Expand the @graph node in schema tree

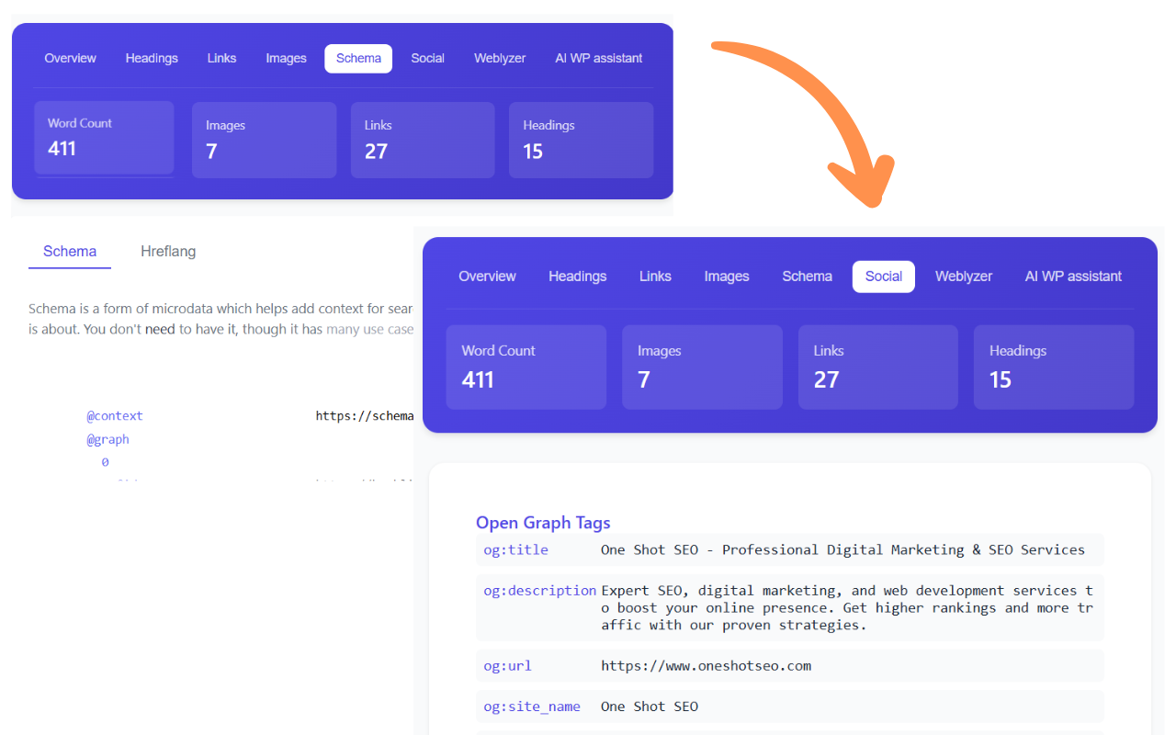click(107, 439)
